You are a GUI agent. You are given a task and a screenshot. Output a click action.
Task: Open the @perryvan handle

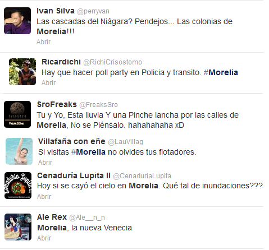pos(93,11)
